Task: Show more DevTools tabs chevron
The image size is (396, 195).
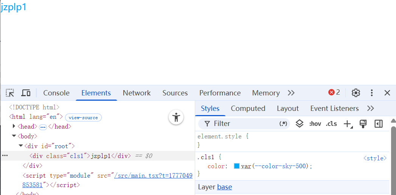Action: [291, 93]
